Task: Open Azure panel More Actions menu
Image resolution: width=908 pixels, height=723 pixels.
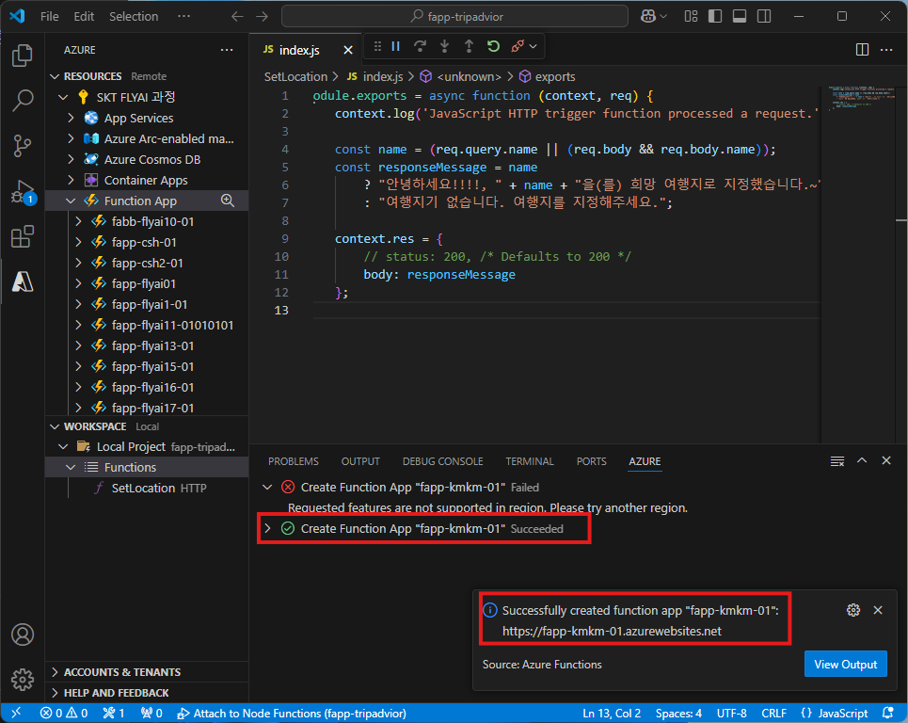Action: (227, 50)
